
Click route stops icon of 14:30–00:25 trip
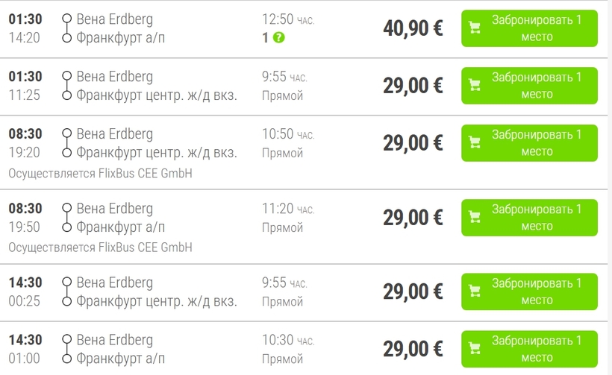click(x=67, y=292)
